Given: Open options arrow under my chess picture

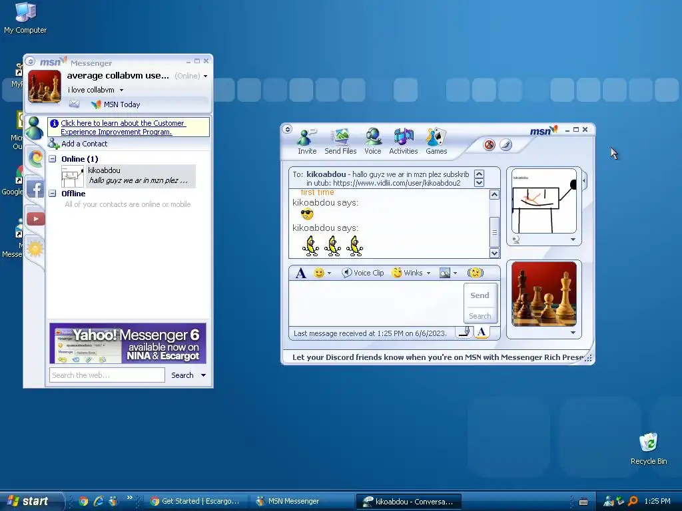Looking at the screenshot, I should click(573, 333).
